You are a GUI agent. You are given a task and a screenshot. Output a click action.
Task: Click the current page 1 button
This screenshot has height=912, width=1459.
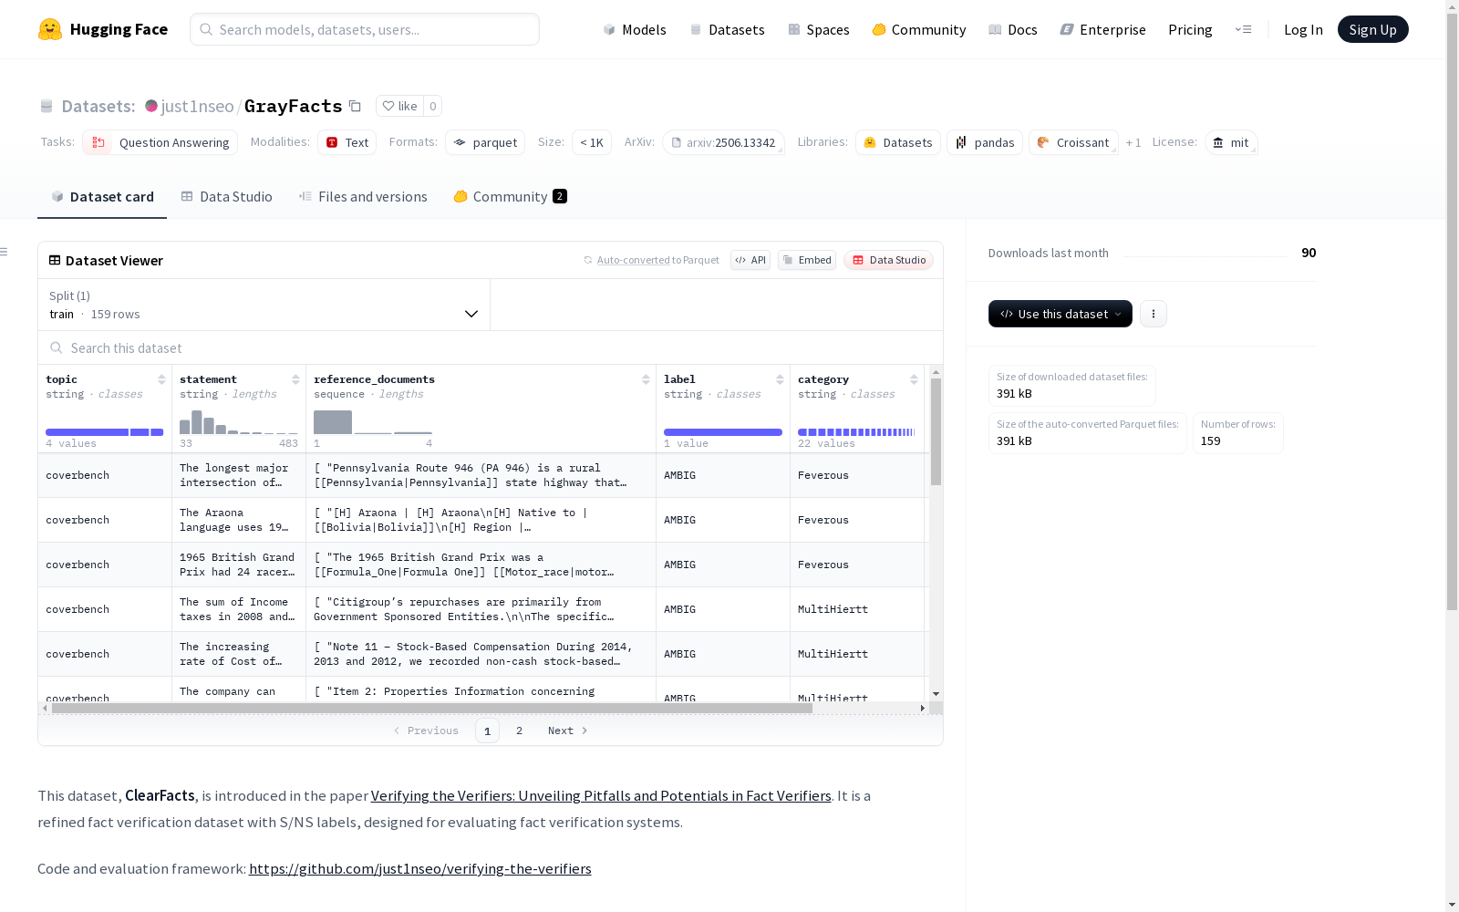point(487,731)
